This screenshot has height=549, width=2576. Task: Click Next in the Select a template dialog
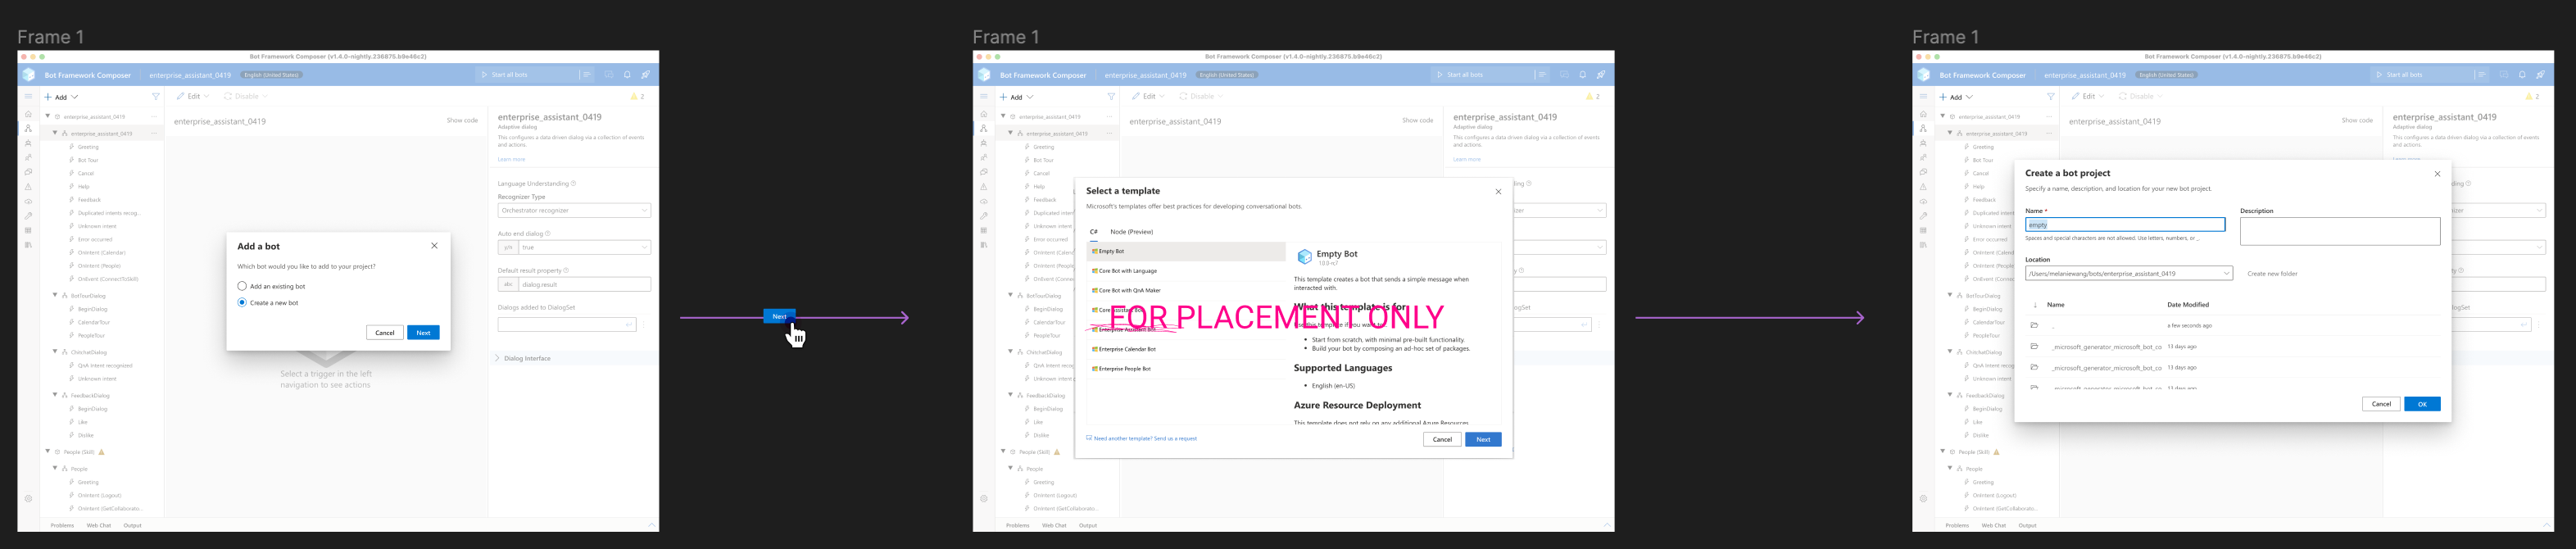(1483, 439)
